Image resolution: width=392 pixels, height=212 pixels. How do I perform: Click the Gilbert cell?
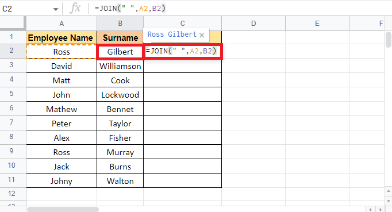[120, 52]
